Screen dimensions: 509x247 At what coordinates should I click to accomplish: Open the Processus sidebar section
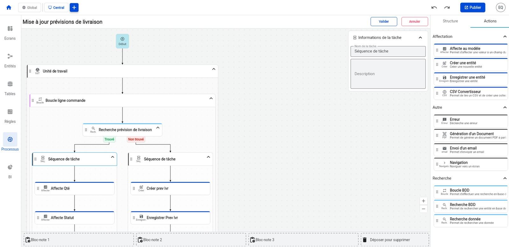[x=10, y=142]
